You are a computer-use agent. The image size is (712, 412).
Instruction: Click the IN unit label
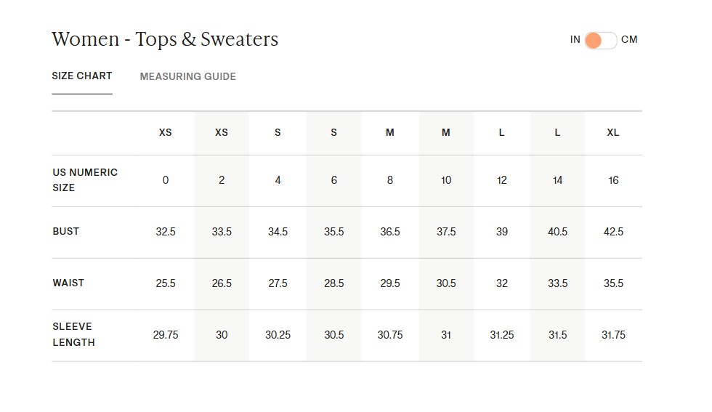[575, 40]
